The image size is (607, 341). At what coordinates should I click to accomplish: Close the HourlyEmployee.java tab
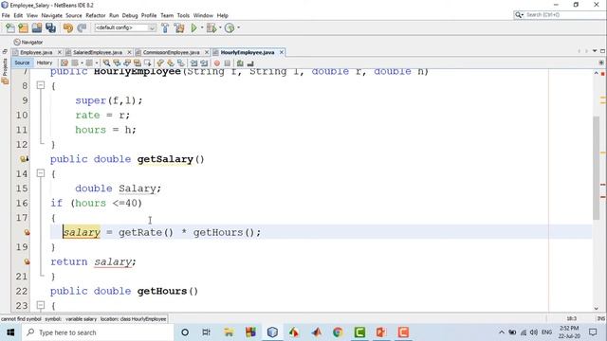click(x=282, y=52)
